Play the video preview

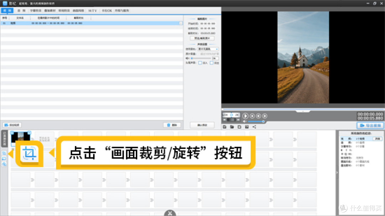click(x=245, y=116)
